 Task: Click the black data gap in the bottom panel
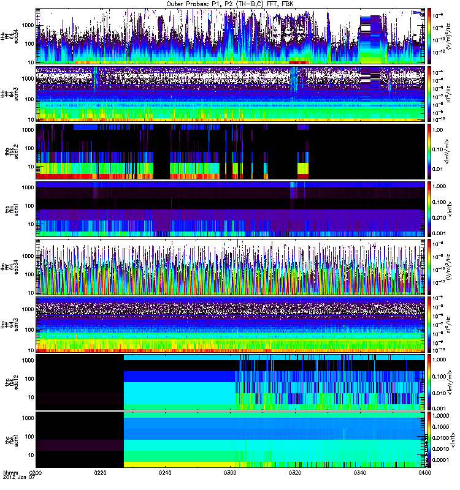click(x=80, y=439)
